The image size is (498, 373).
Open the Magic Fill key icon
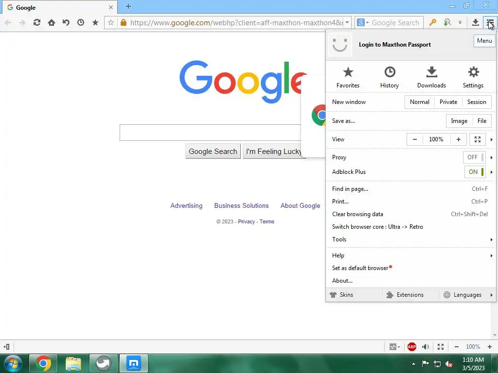(x=432, y=22)
